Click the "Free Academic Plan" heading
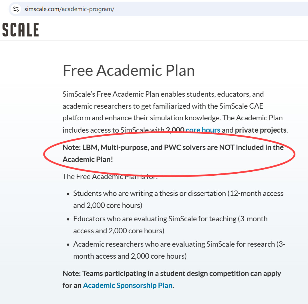 tap(128, 70)
